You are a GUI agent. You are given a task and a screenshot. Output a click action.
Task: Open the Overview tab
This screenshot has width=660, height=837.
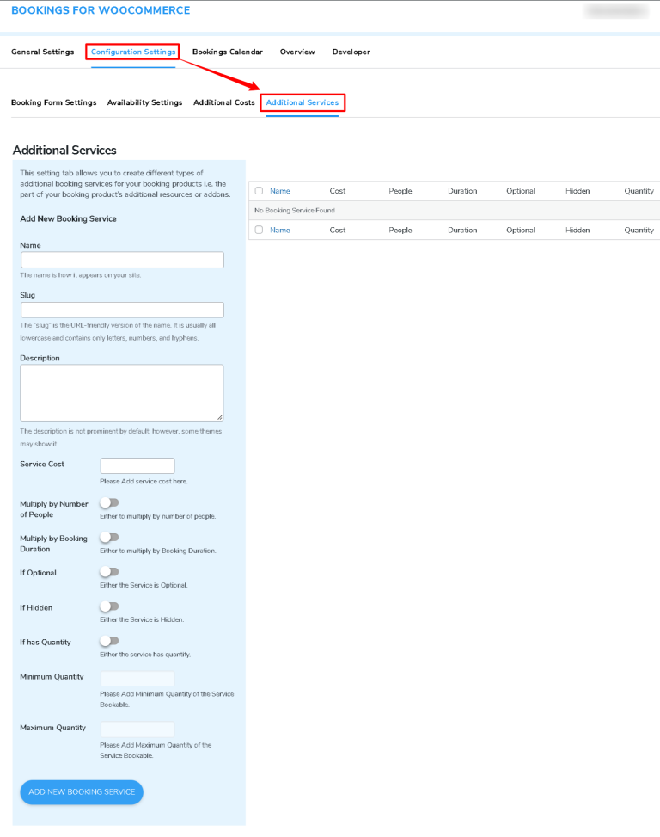[297, 52]
